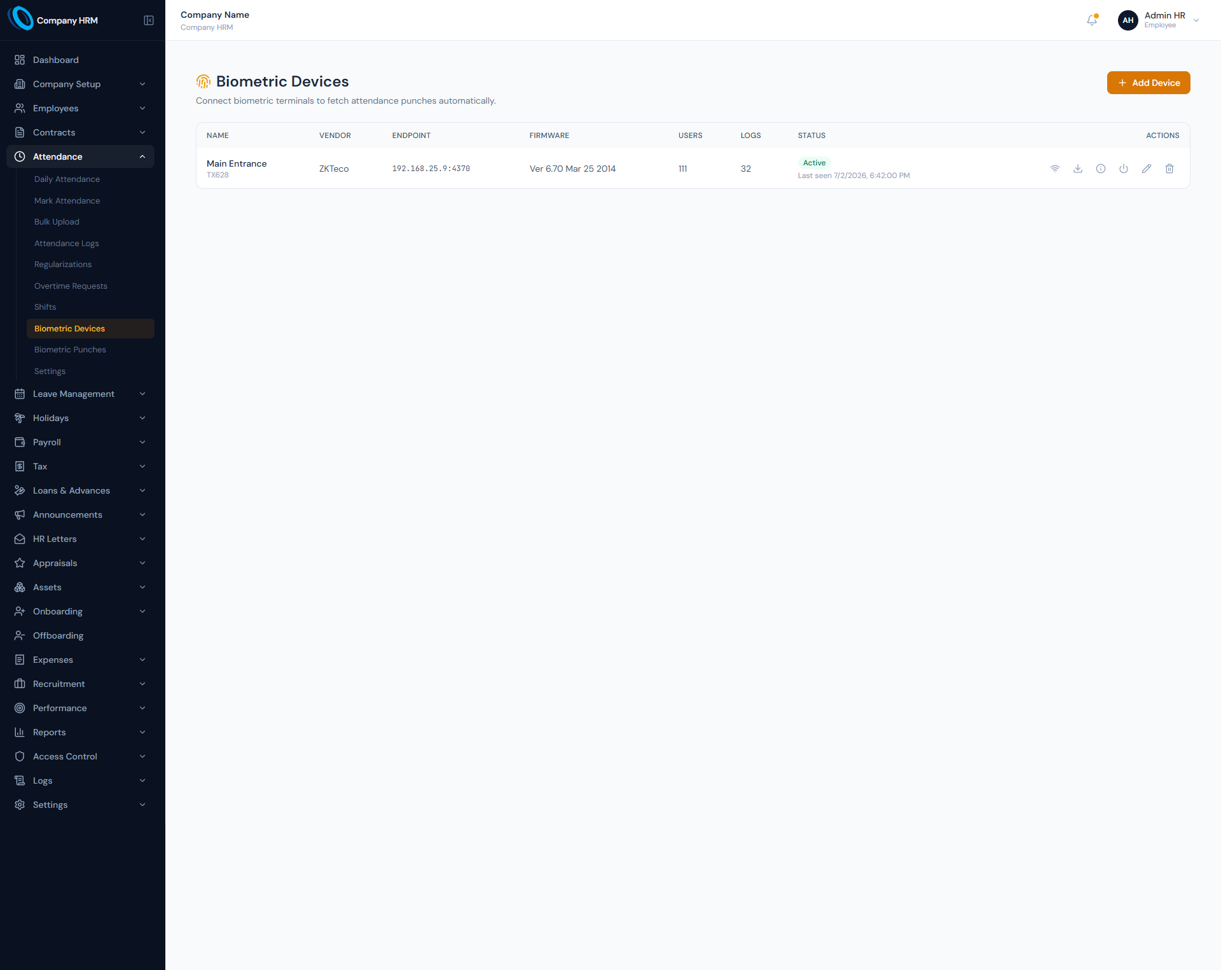
Task: Click the fingerprint icon beside Biometric Devices heading
Action: (203, 81)
